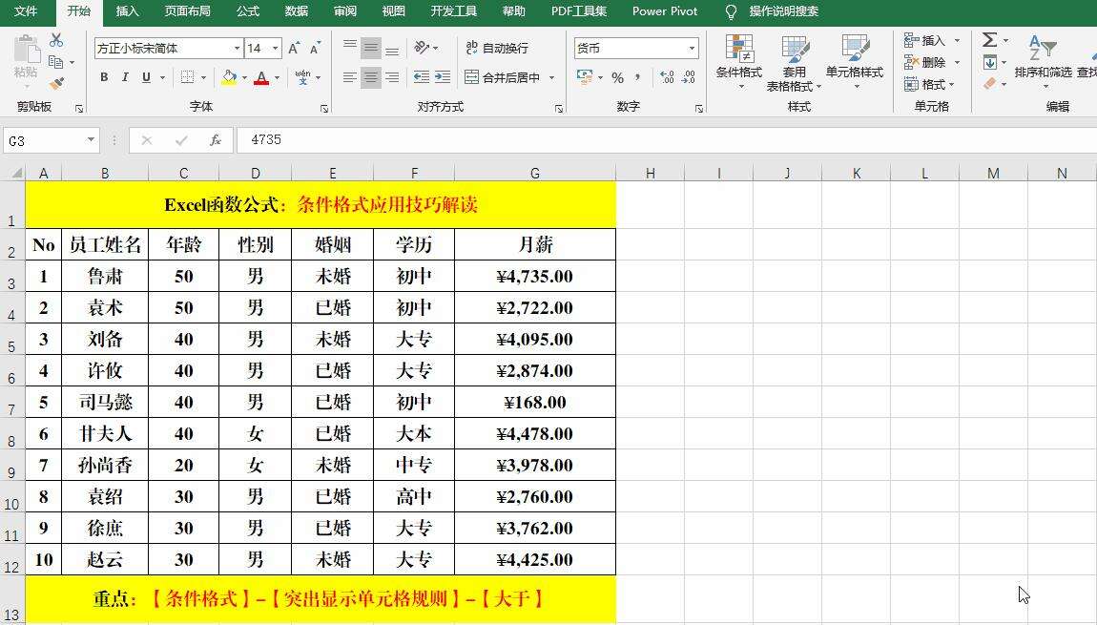Select the Format Painter brush icon
The height and width of the screenshot is (625, 1097).
pyautogui.click(x=56, y=85)
